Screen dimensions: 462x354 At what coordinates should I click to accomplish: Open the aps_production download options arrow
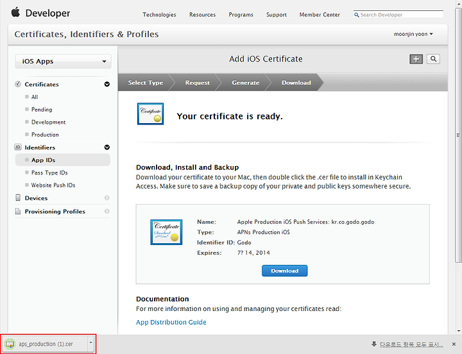90,343
